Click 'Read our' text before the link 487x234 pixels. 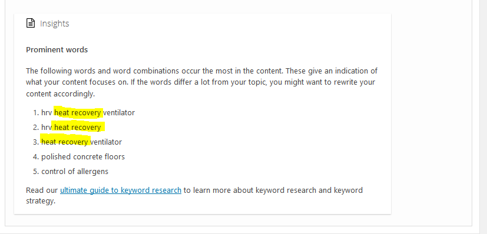[x=42, y=190]
